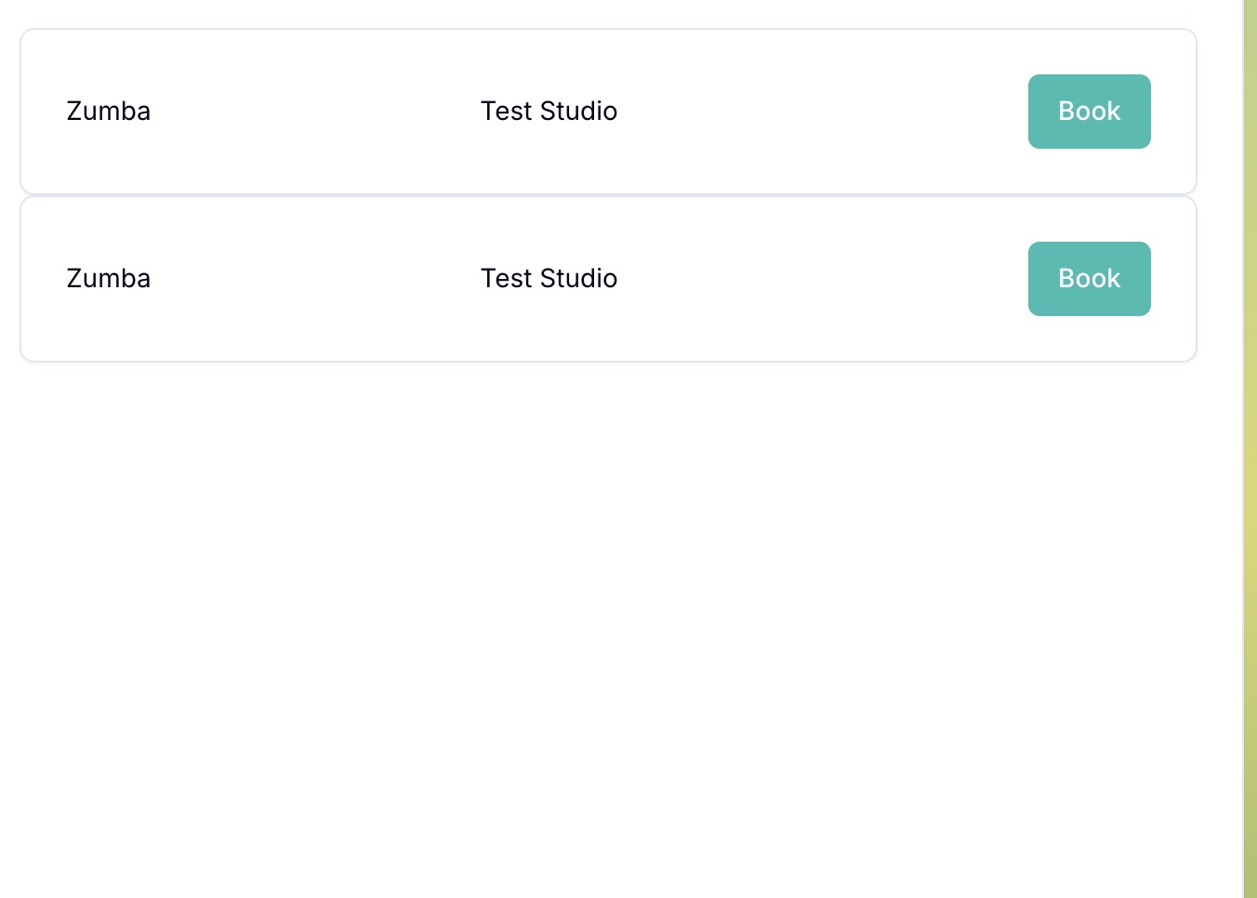
Task: Click the Zumba name in the first card
Action: pos(109,112)
